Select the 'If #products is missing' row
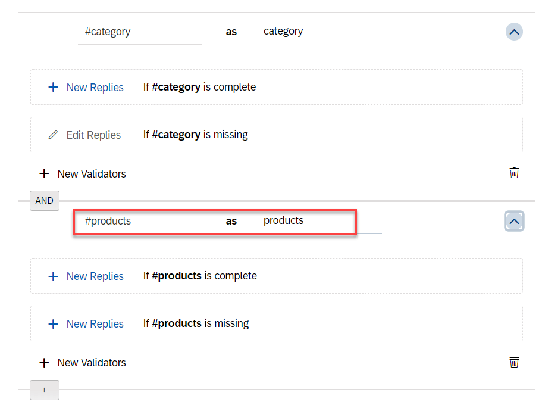542x411 pixels. (329, 323)
